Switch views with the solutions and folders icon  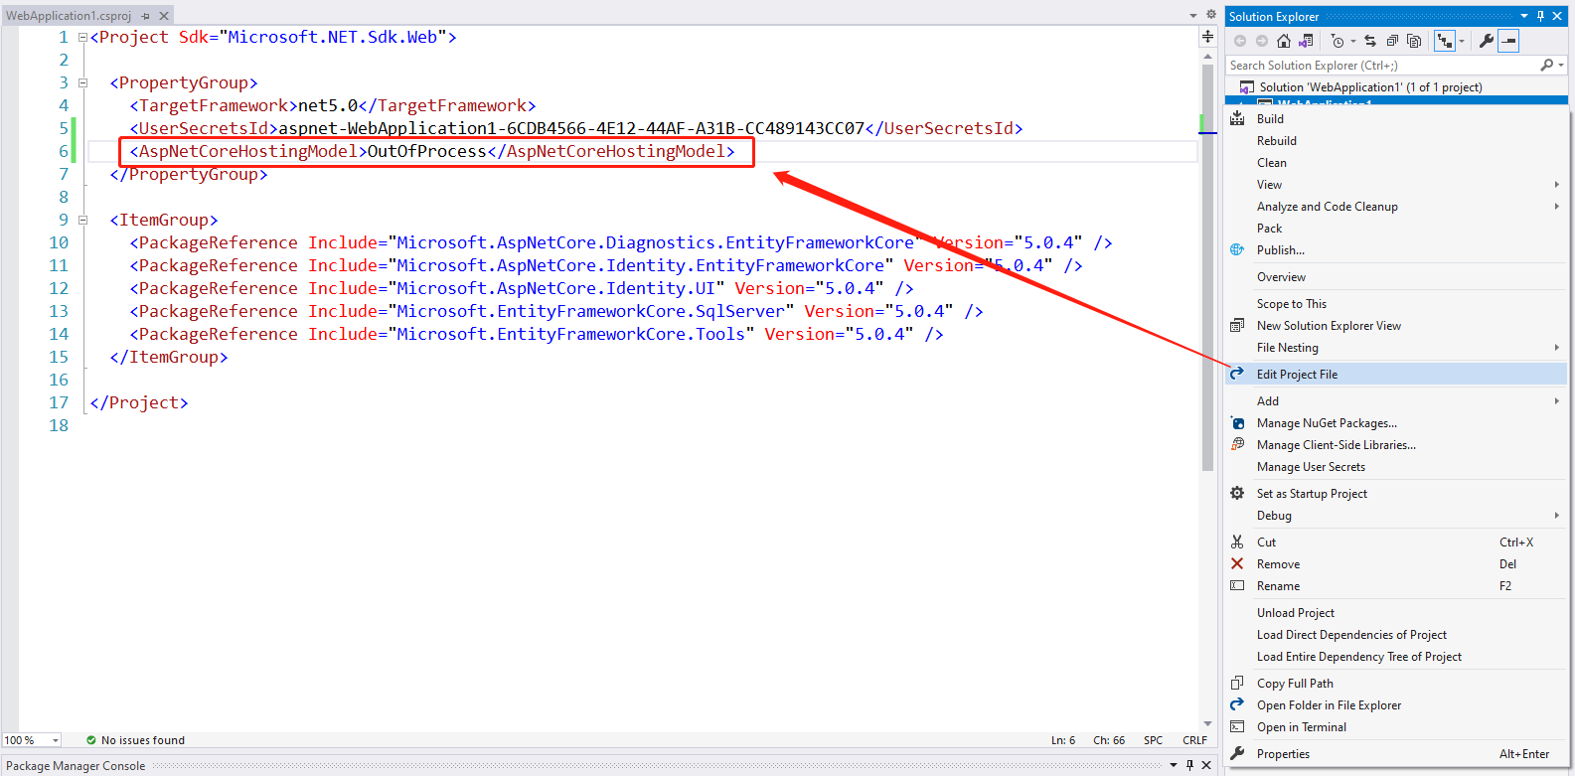click(x=1306, y=41)
